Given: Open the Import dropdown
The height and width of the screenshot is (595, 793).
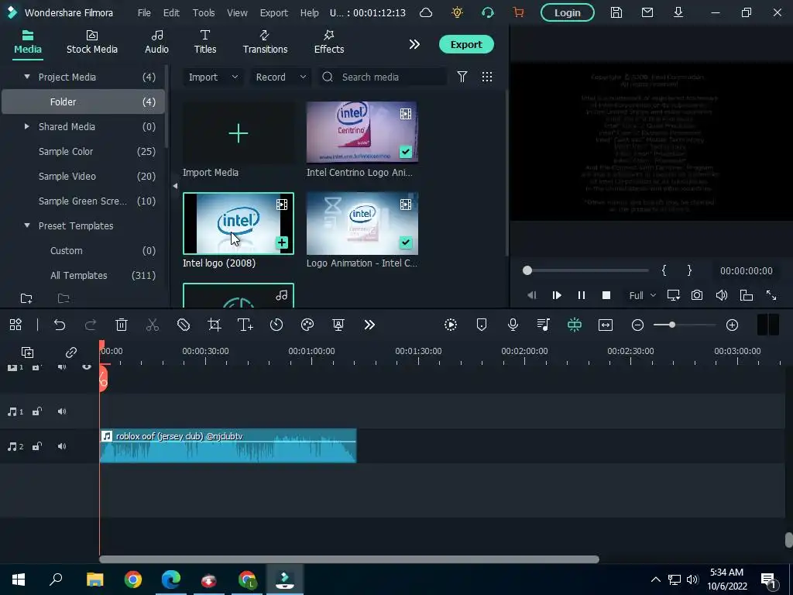Looking at the screenshot, I should 213,77.
